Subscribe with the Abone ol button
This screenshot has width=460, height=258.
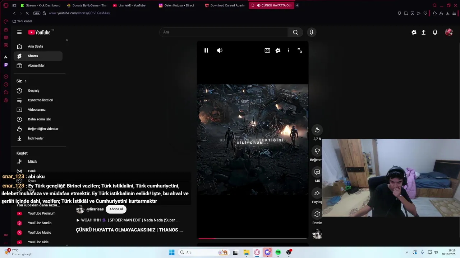pyautogui.click(x=116, y=209)
